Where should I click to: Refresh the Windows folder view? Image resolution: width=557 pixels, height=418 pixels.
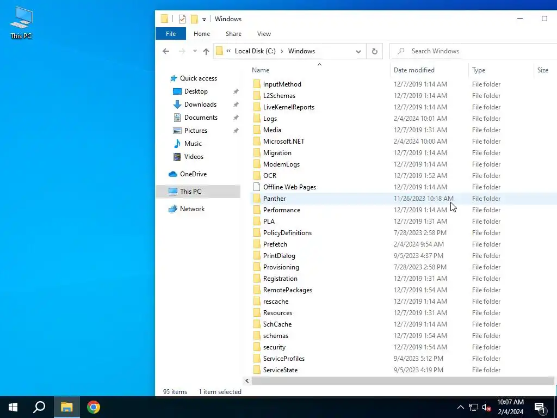coord(374,52)
